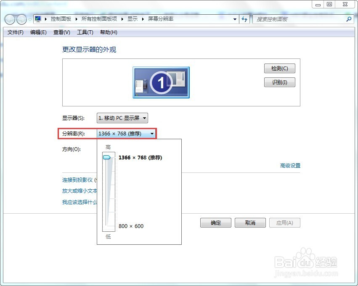Click the refresh icon beside the address bar
Viewport: 358px width, 286px height.
[x=244, y=19]
